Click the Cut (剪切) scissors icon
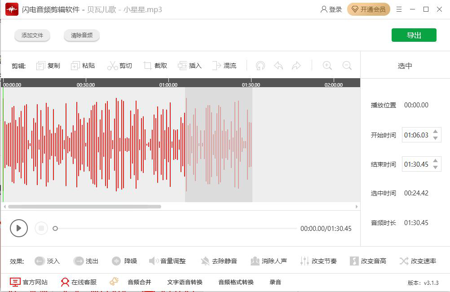450x292 pixels. (x=112, y=66)
